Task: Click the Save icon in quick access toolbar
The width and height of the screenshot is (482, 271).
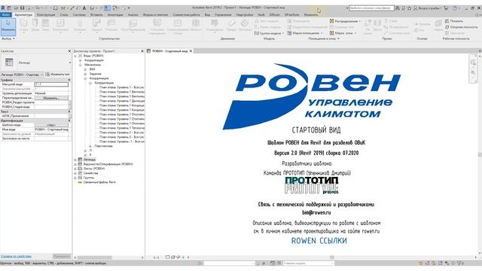Action: pos(22,8)
